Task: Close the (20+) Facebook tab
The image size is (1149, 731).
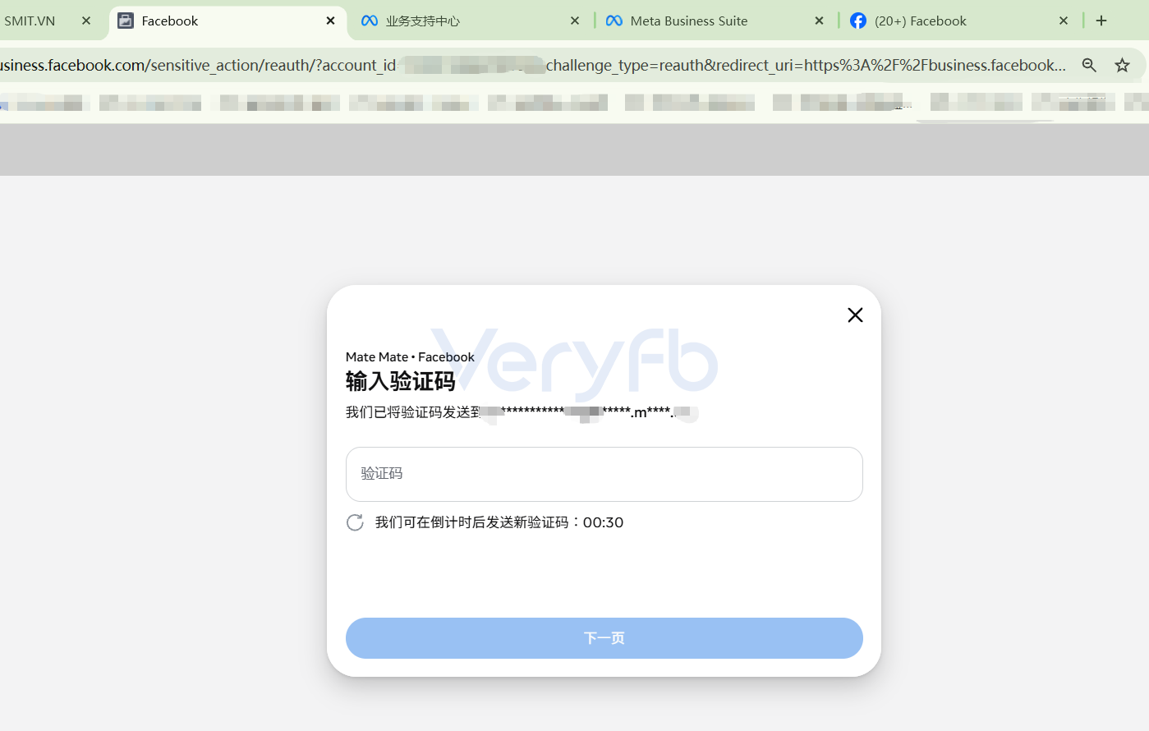Action: (x=1064, y=21)
